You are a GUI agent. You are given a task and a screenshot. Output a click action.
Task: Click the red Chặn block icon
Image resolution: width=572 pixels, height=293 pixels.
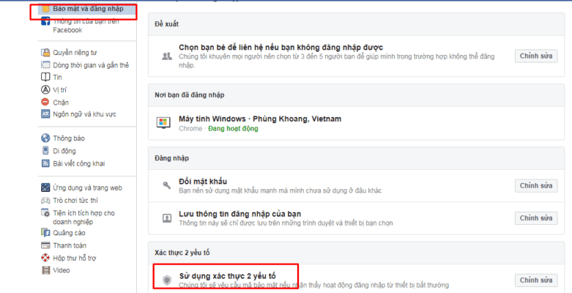pyautogui.click(x=45, y=102)
